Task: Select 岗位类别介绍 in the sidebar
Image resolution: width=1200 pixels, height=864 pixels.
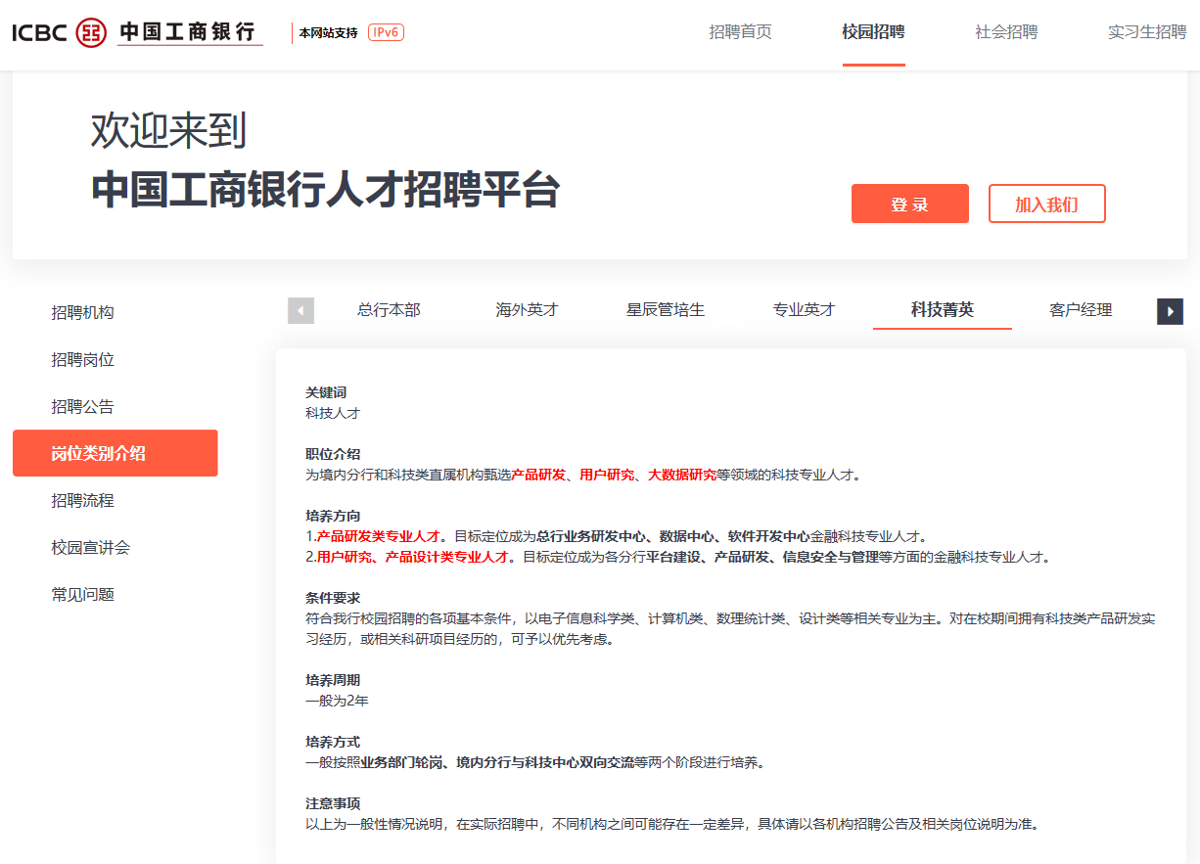Action: click(x=115, y=453)
